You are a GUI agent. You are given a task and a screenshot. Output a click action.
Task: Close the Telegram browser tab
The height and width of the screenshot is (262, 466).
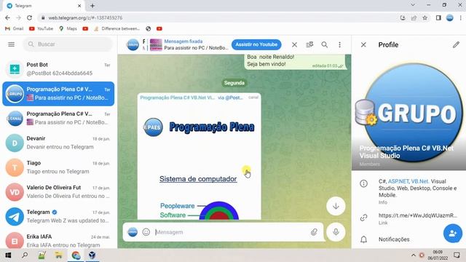[x=79, y=6]
